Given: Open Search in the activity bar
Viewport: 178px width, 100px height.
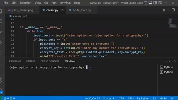Looking at the screenshot, I should tap(1, 21).
